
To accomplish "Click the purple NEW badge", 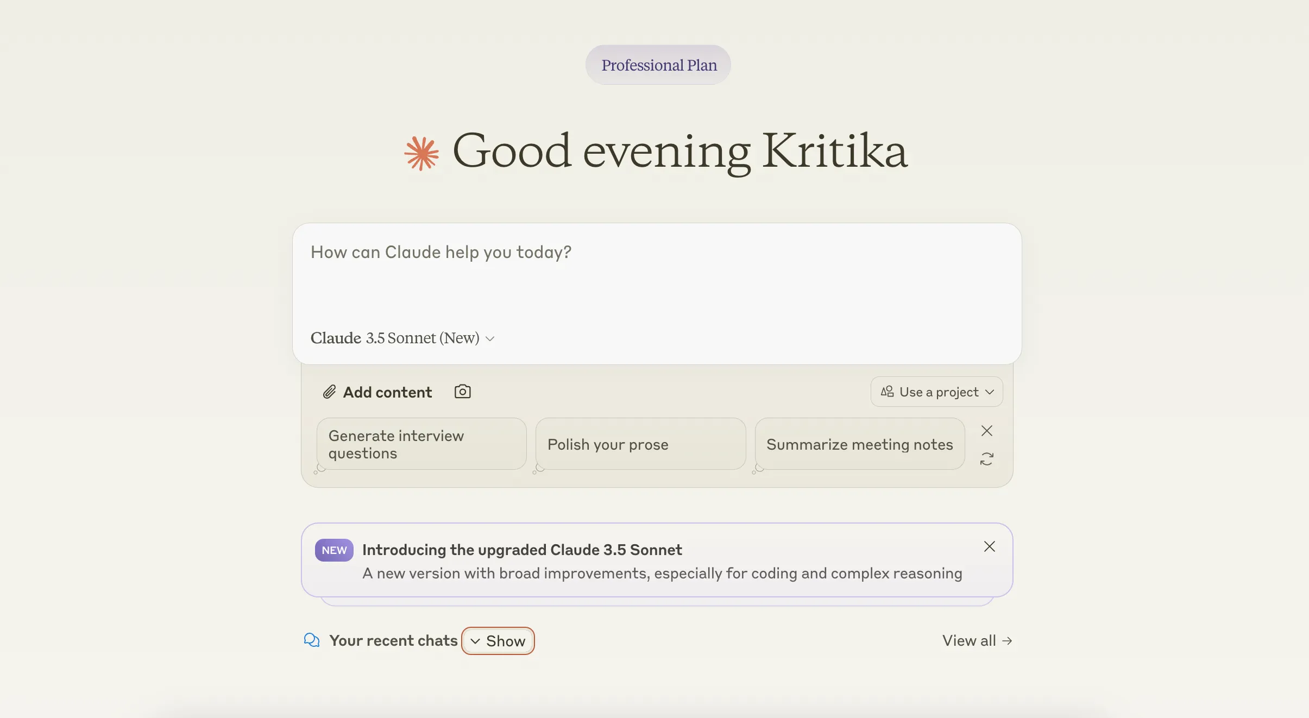I will (334, 550).
